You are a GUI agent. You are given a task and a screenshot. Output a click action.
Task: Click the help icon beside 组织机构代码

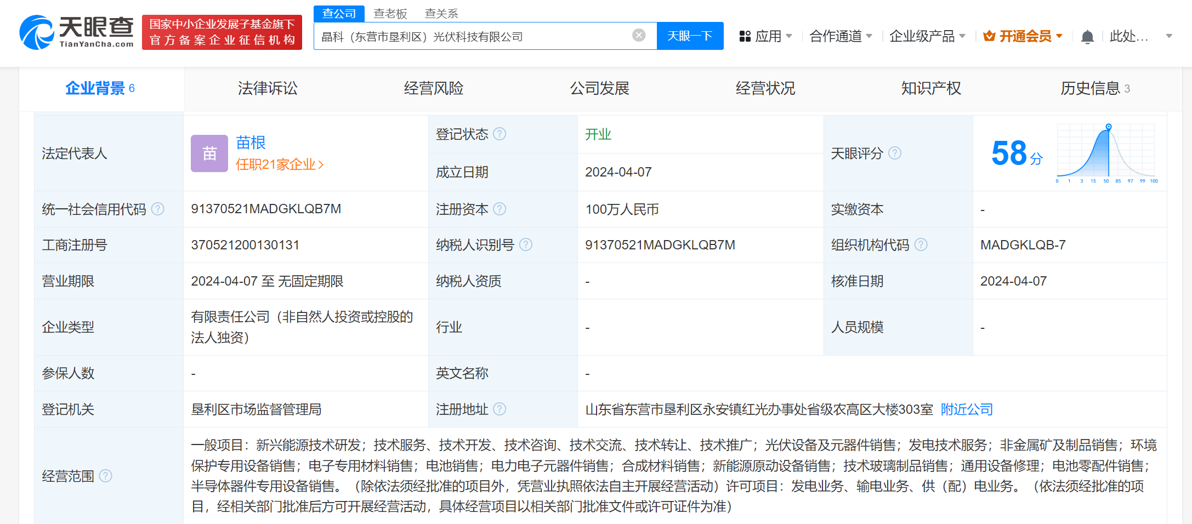click(921, 245)
